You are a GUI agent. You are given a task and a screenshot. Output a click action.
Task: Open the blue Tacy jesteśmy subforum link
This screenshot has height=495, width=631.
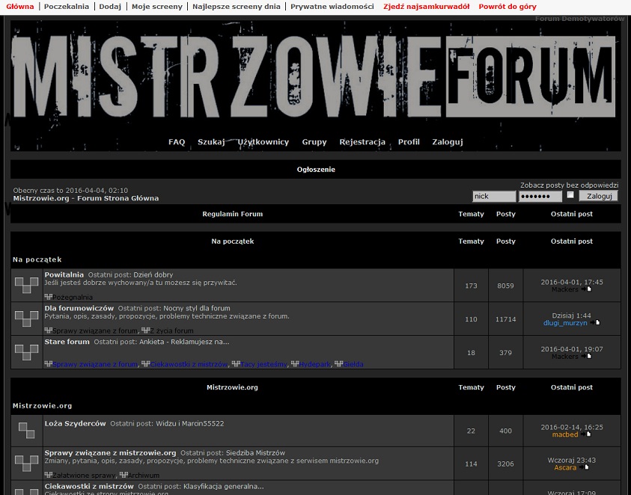coord(264,364)
